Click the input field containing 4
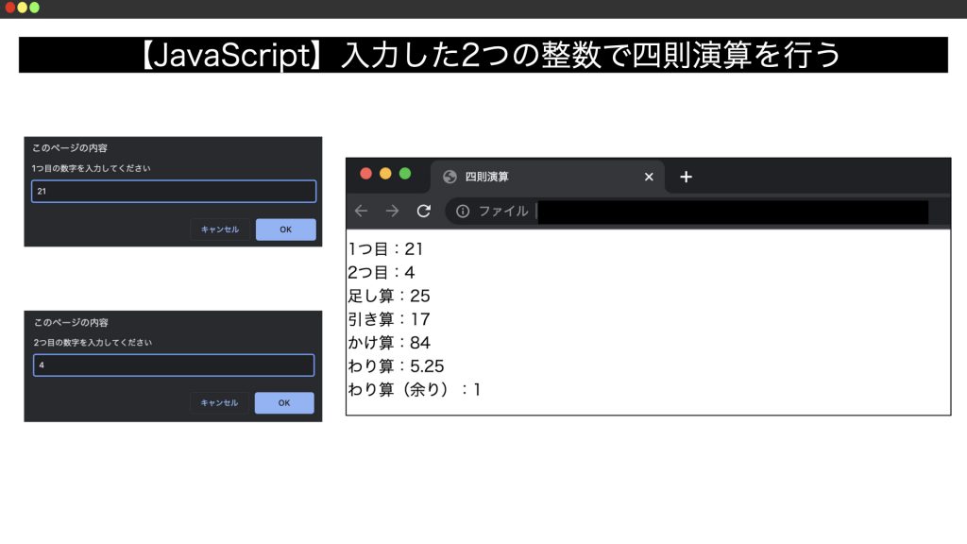Viewport: 967px width, 544px height. (x=174, y=365)
